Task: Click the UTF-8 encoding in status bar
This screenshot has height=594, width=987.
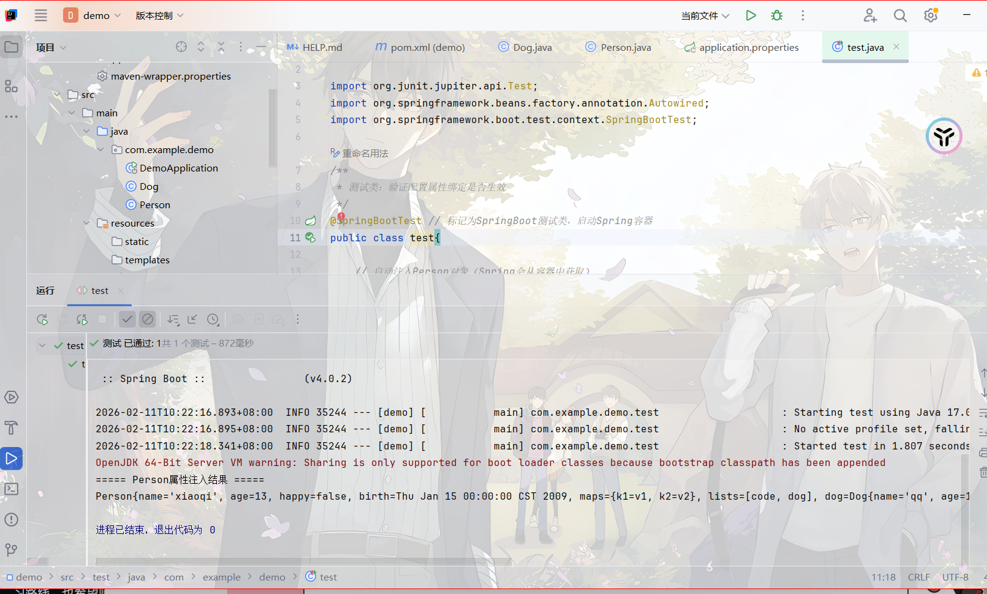Action: 955,577
